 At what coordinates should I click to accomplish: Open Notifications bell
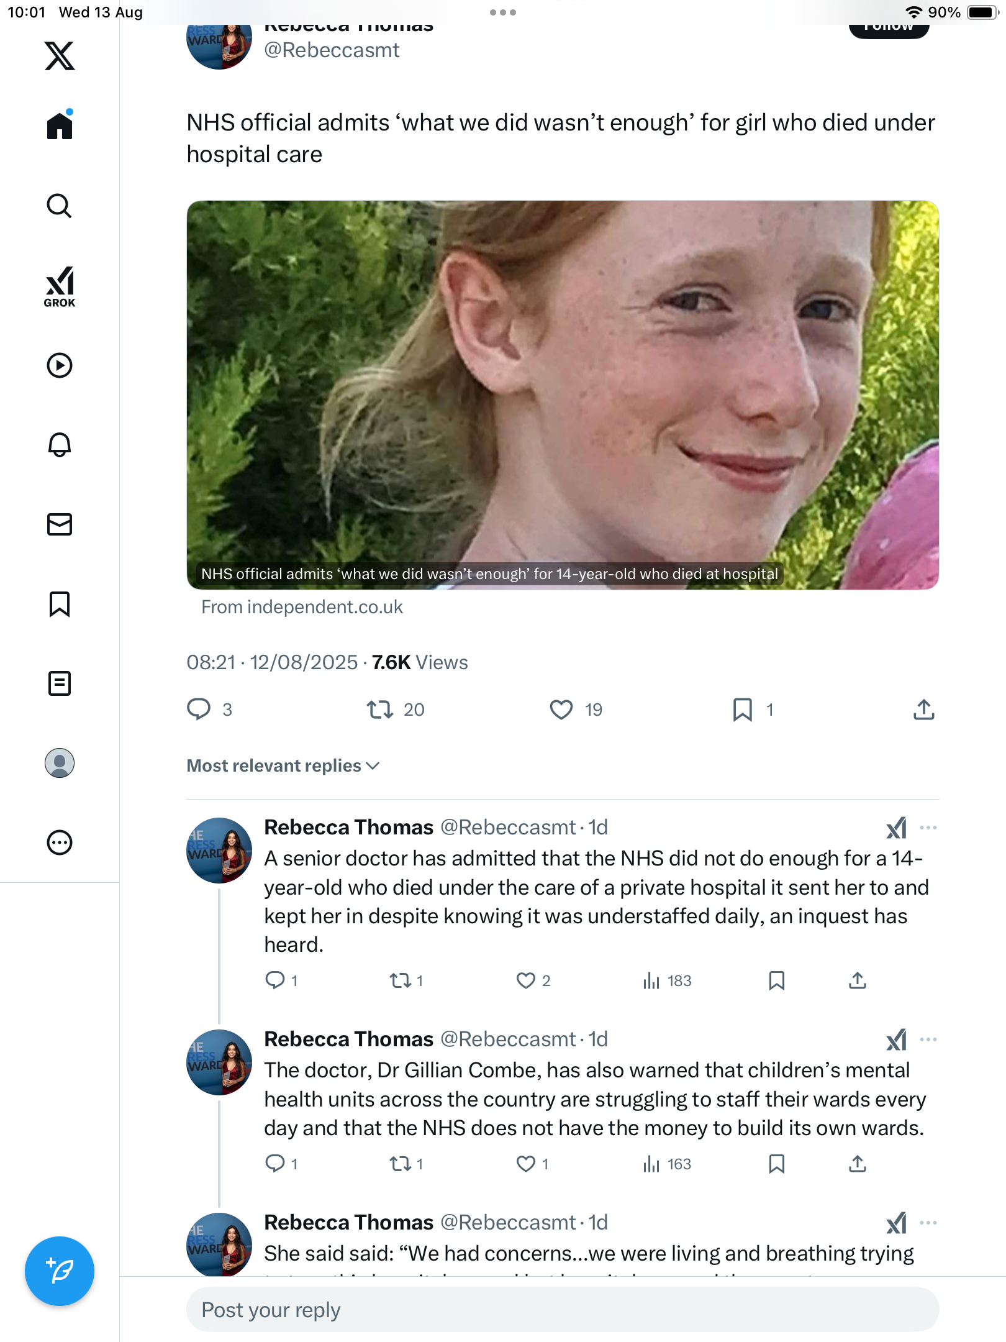[x=60, y=445]
